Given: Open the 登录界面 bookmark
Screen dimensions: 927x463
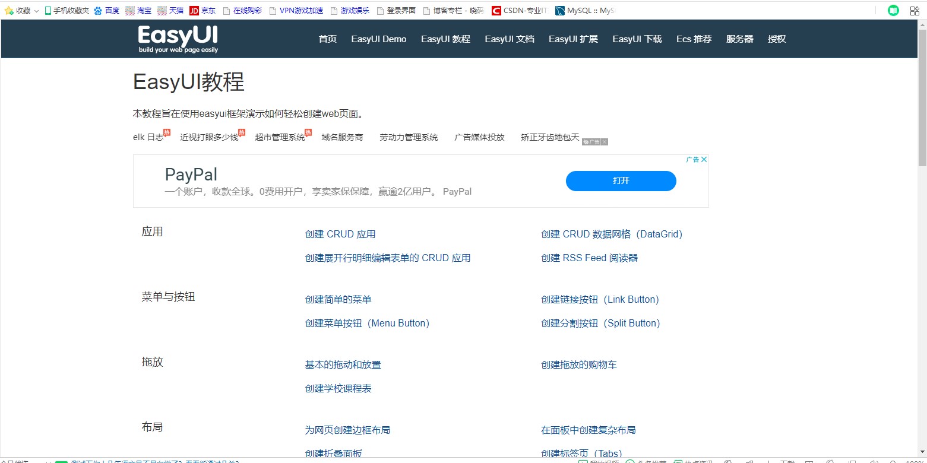Looking at the screenshot, I should pos(396,10).
